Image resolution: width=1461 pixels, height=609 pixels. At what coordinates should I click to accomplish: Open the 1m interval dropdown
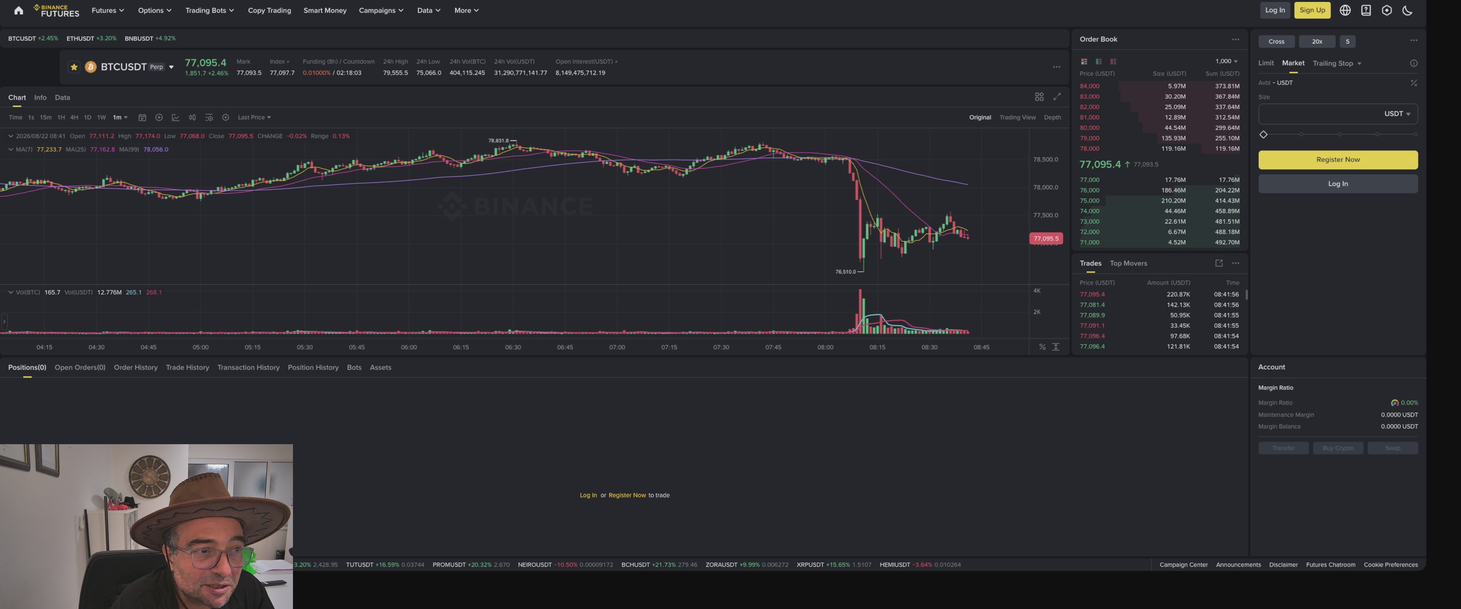click(120, 118)
